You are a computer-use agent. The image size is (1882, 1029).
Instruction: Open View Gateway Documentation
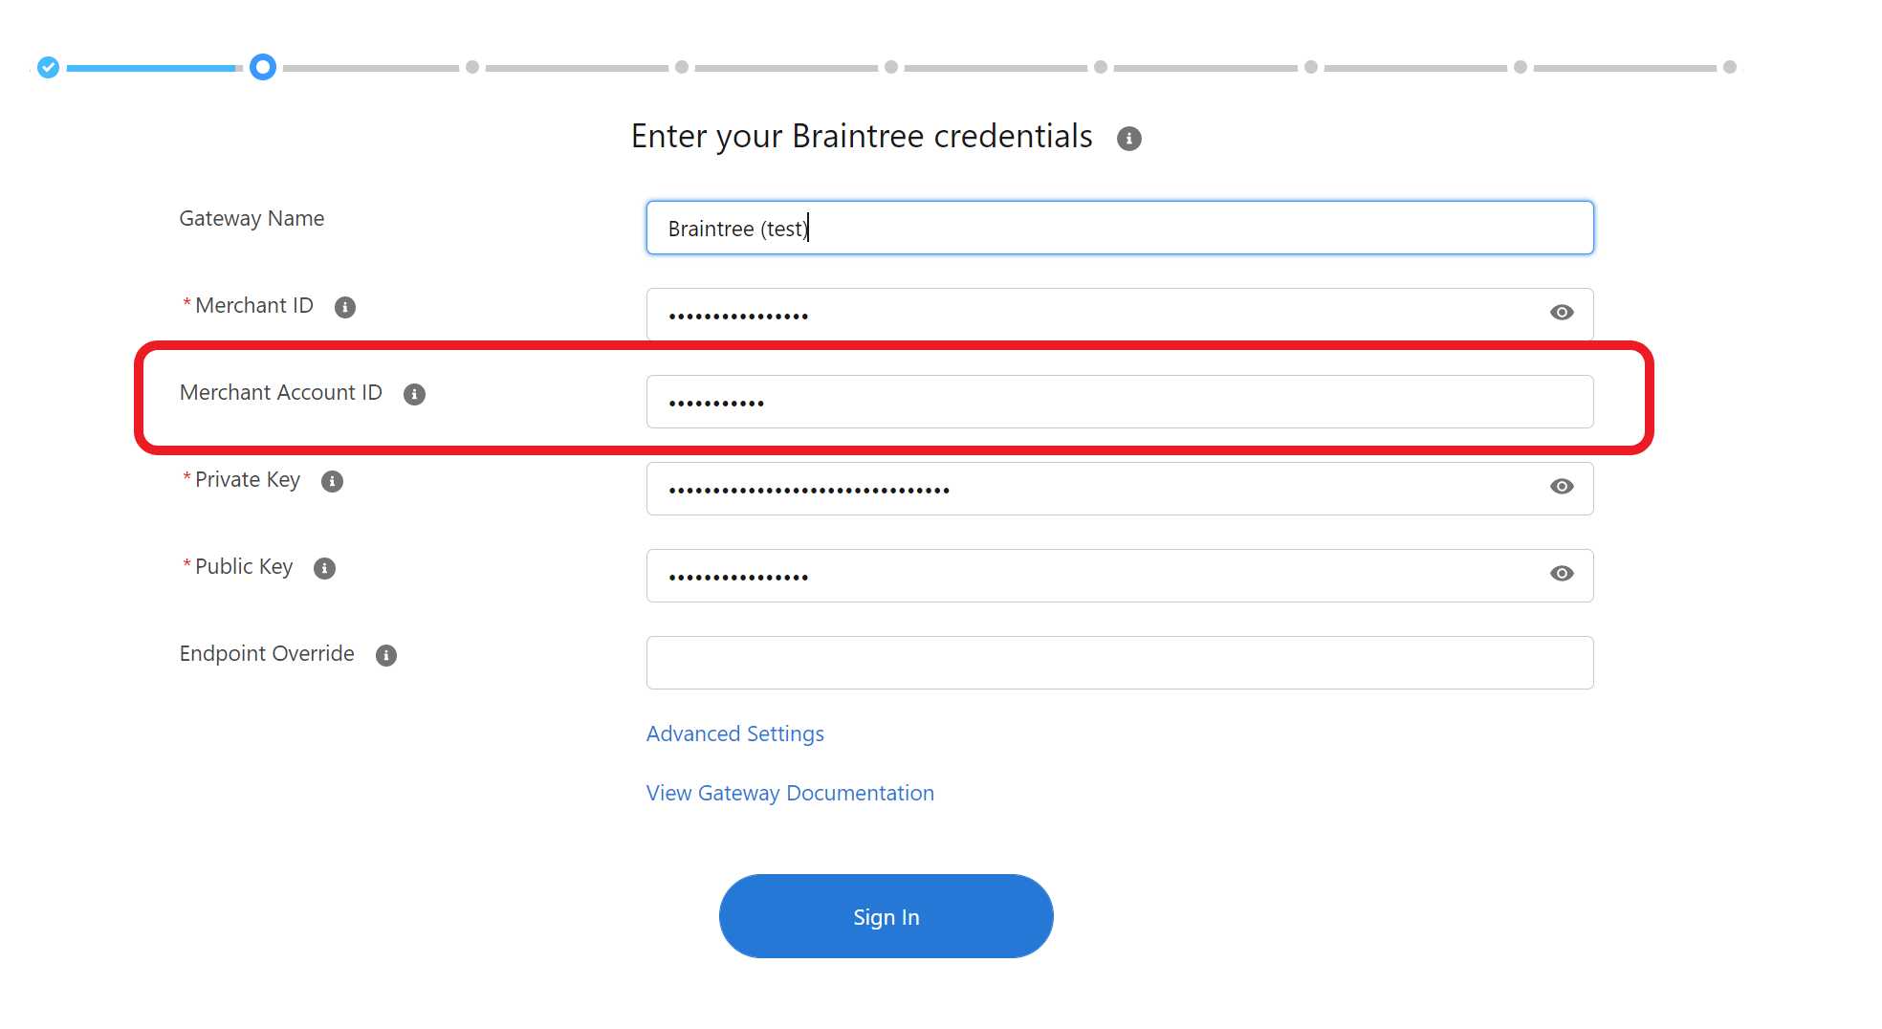pos(789,793)
